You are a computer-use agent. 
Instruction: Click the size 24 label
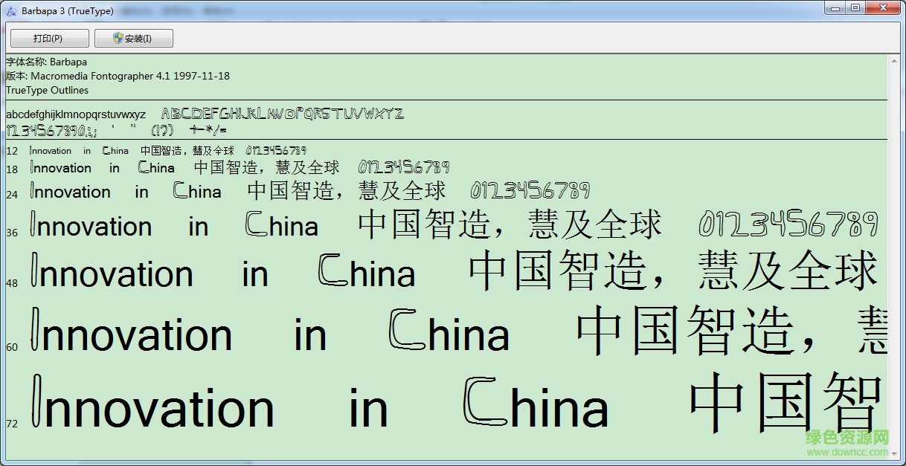click(11, 195)
